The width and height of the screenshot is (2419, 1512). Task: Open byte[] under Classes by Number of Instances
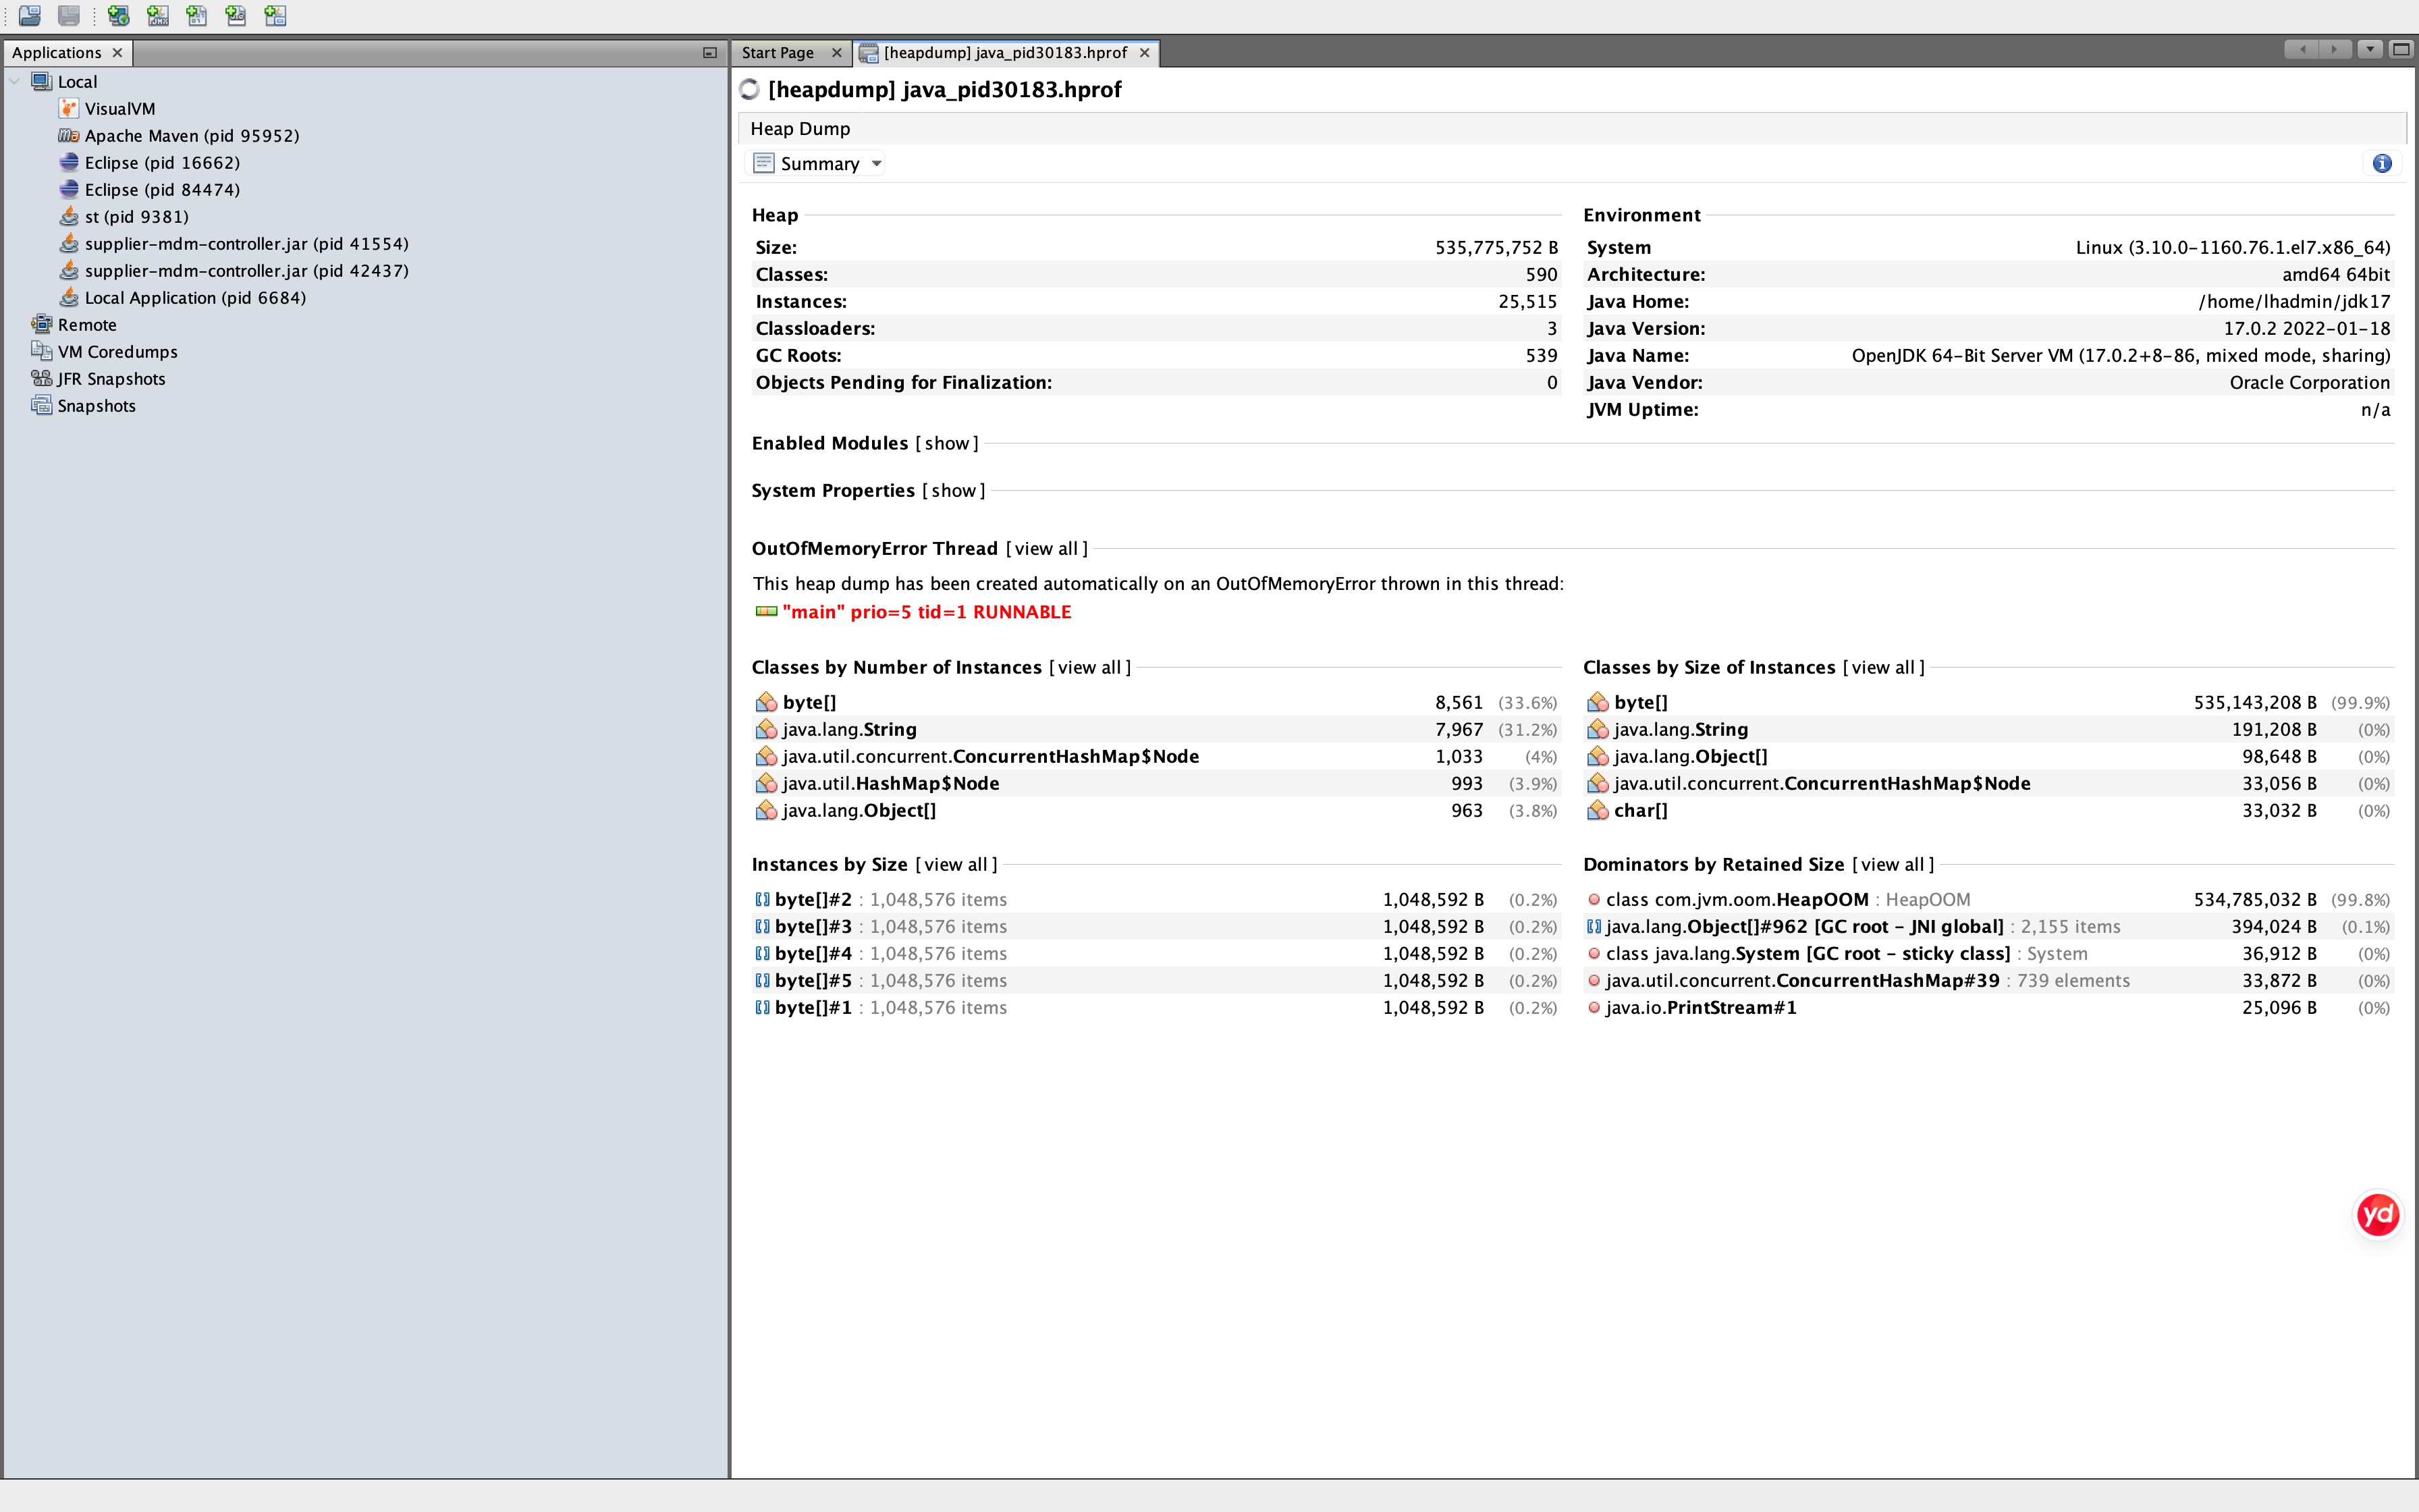pos(810,702)
